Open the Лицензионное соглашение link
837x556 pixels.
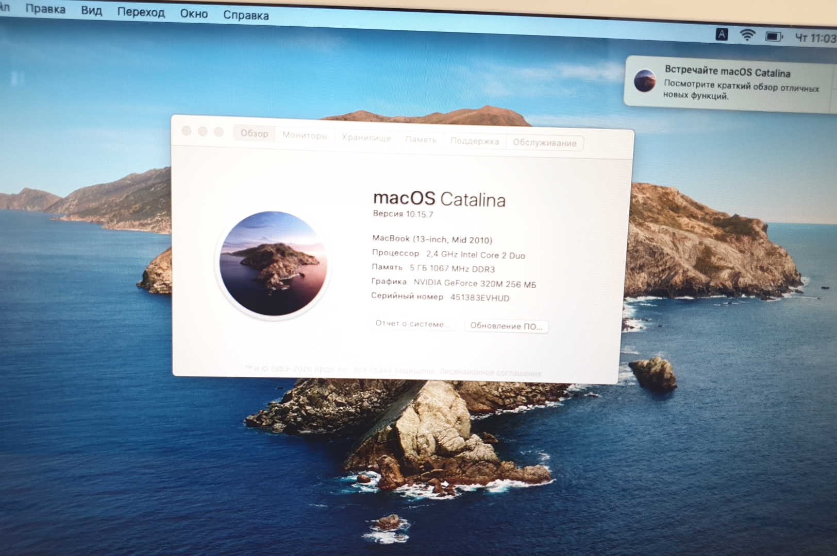pyautogui.click(x=490, y=373)
